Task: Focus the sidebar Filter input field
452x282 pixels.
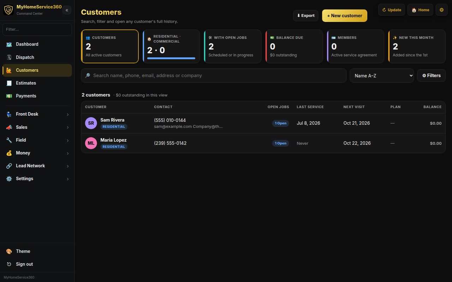Action: coord(37,30)
